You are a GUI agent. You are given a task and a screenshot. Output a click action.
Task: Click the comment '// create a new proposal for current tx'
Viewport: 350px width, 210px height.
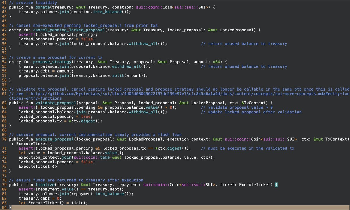click(55, 57)
